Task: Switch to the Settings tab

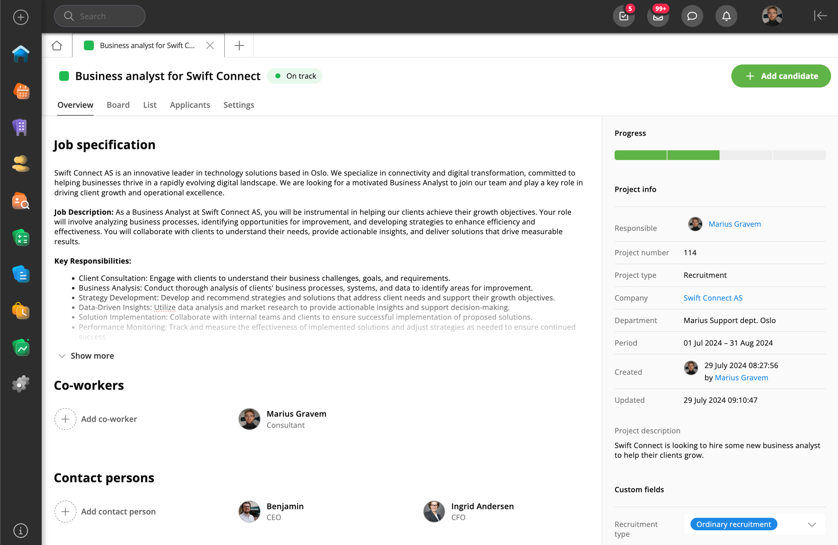Action: coord(239,105)
